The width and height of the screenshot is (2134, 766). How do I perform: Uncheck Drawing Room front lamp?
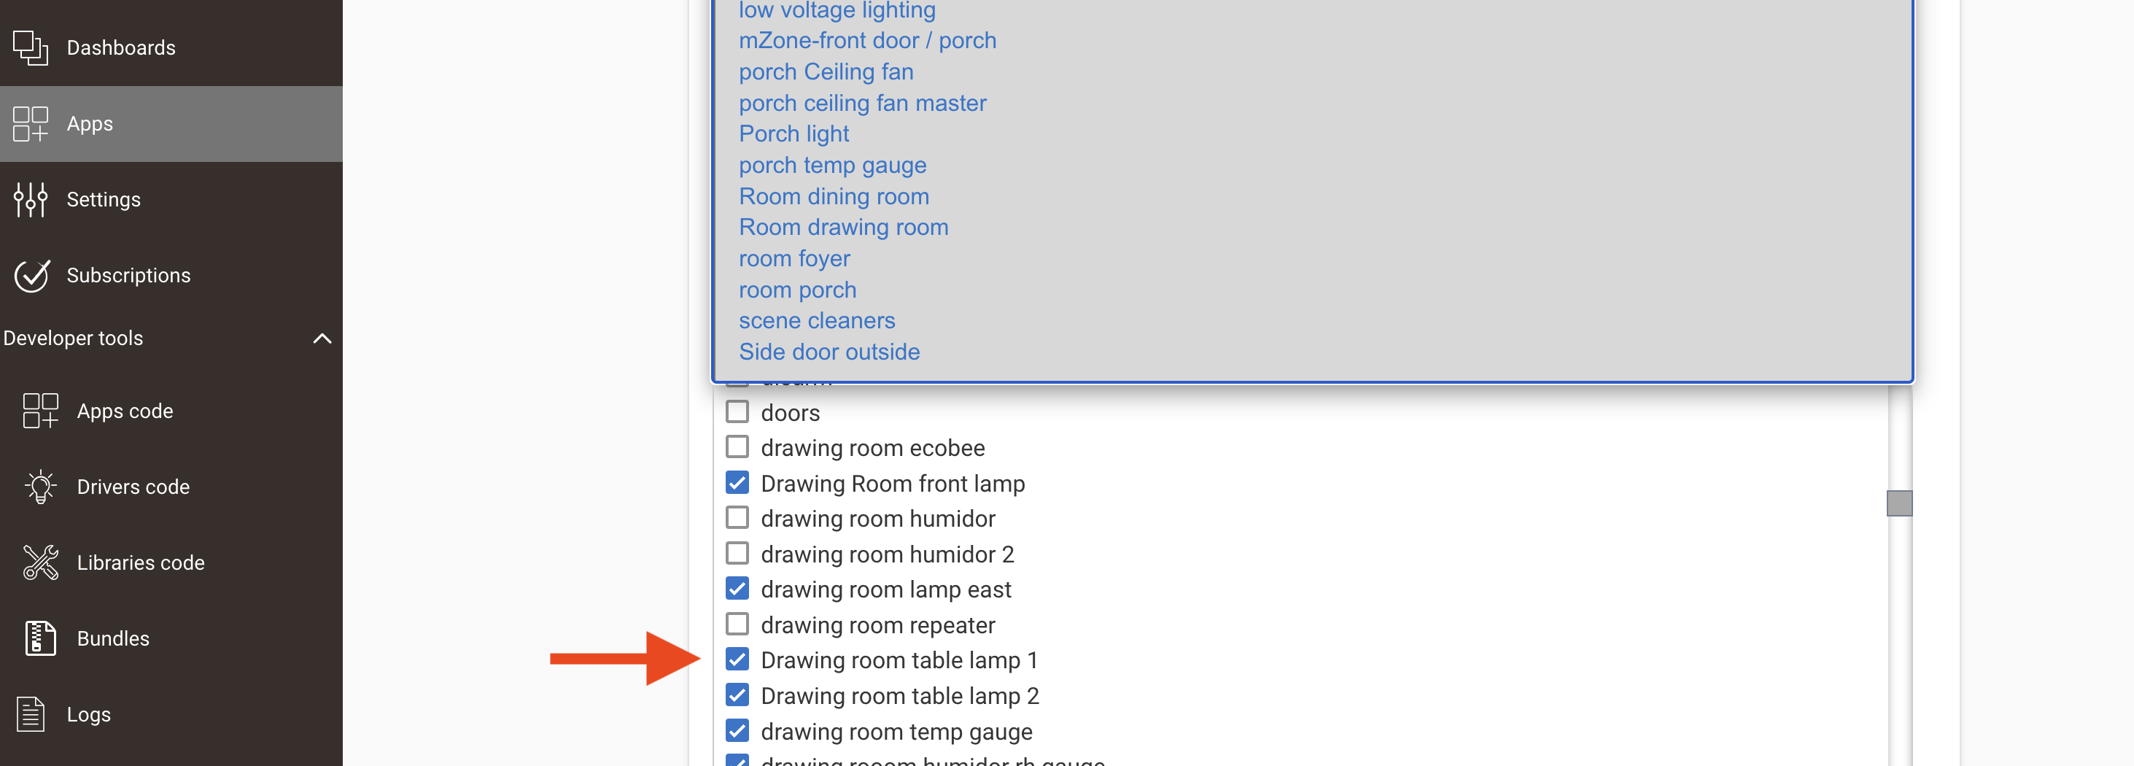pos(737,483)
